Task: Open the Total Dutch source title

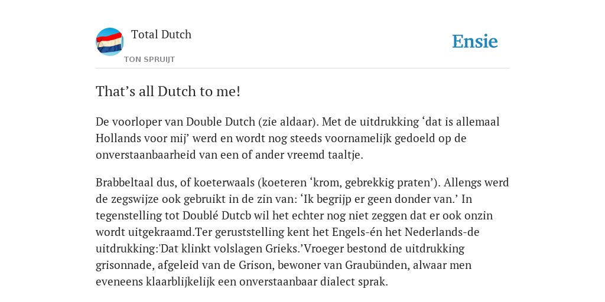Action: pyautogui.click(x=161, y=34)
